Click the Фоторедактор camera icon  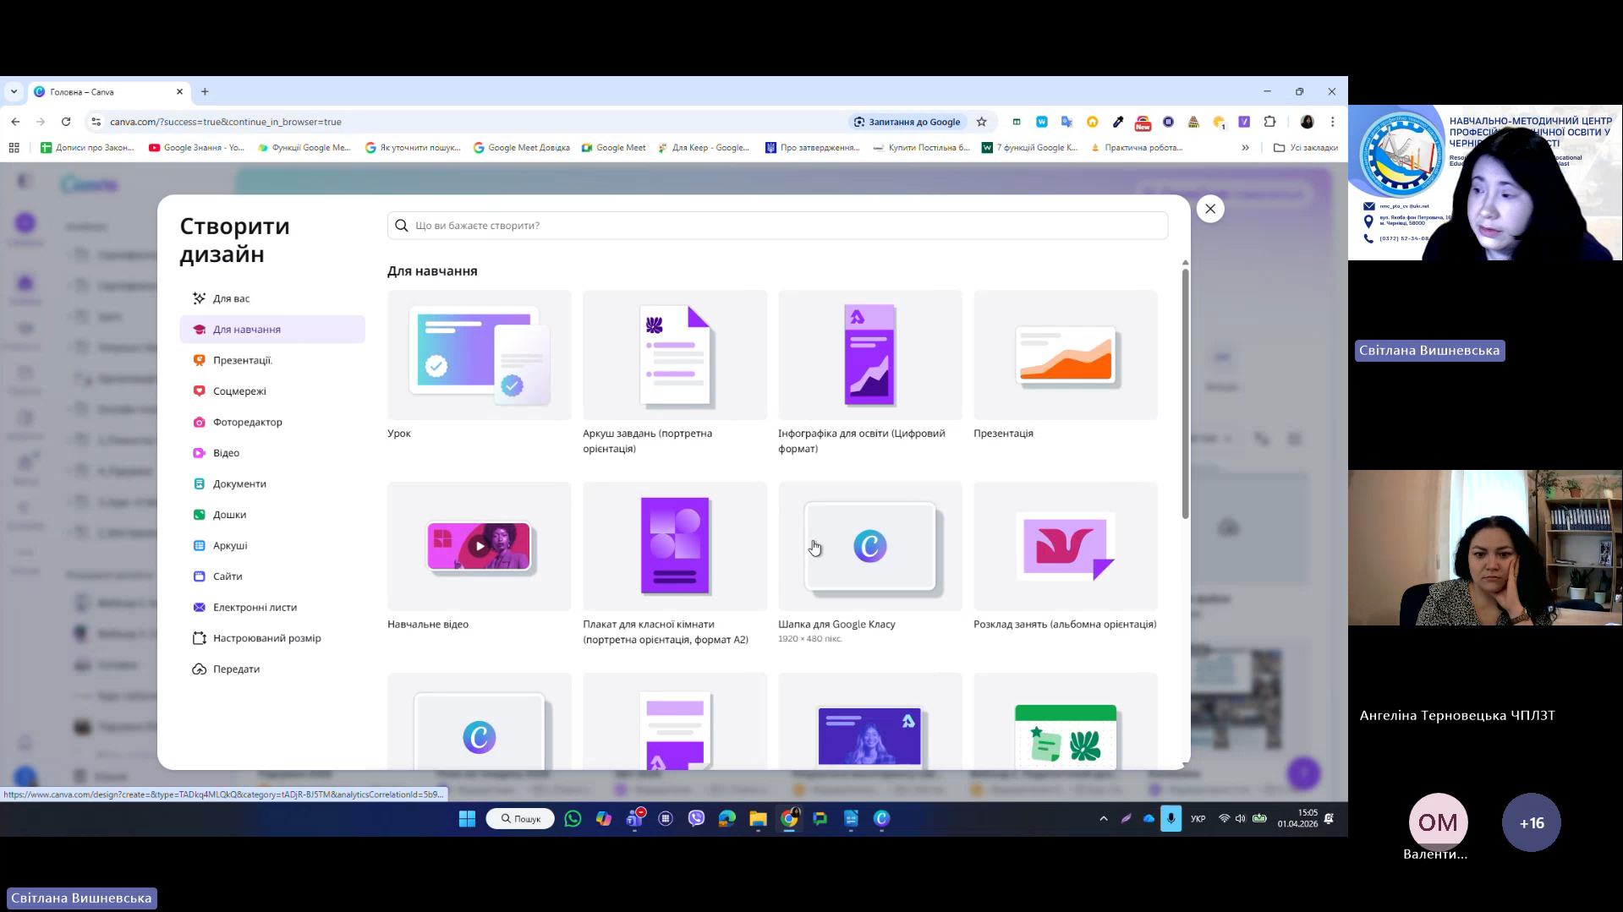tap(199, 423)
